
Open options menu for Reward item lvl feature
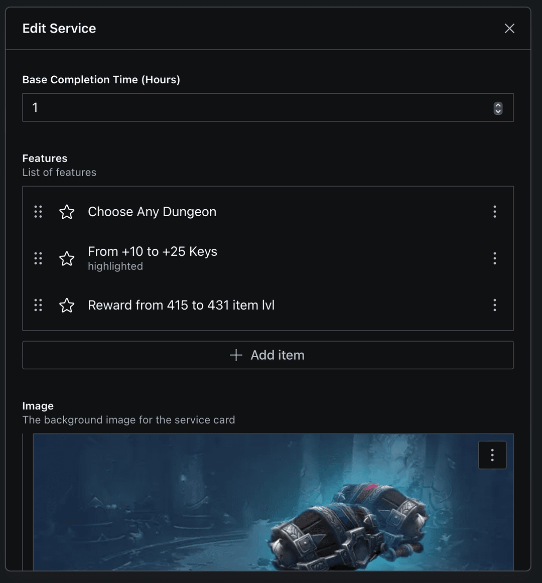[494, 305]
